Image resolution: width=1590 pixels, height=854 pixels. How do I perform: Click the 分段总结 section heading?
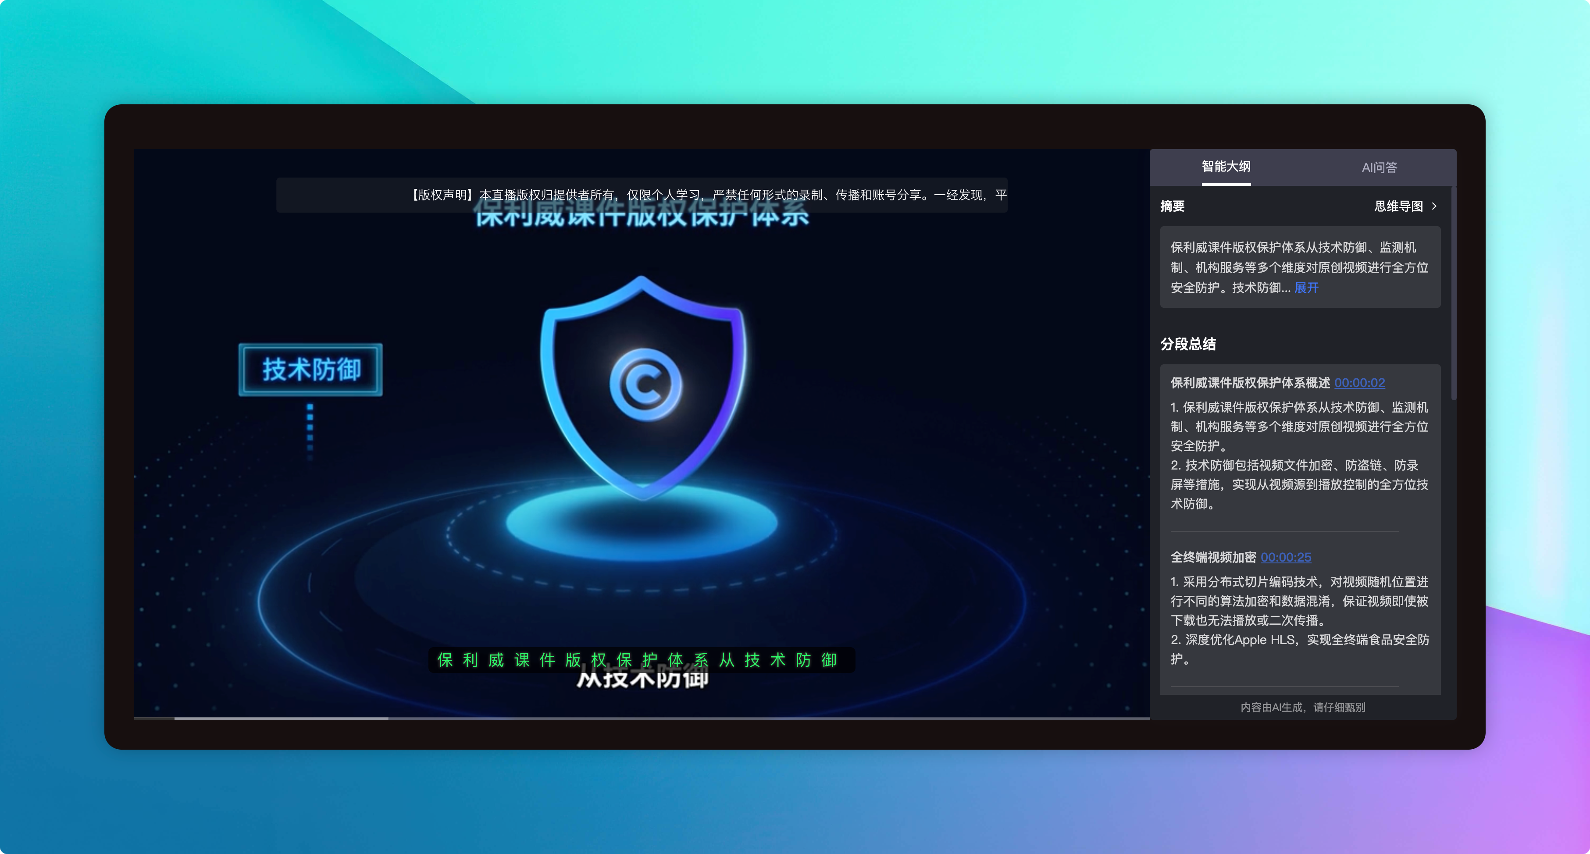coord(1188,344)
